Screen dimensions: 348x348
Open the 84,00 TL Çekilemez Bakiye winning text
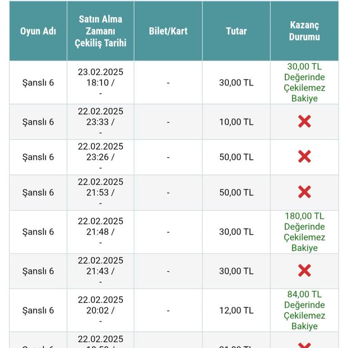click(304, 310)
